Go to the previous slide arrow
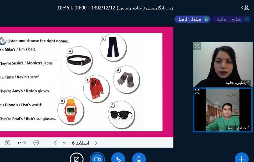The height and width of the screenshot is (162, 254). pos(96,143)
